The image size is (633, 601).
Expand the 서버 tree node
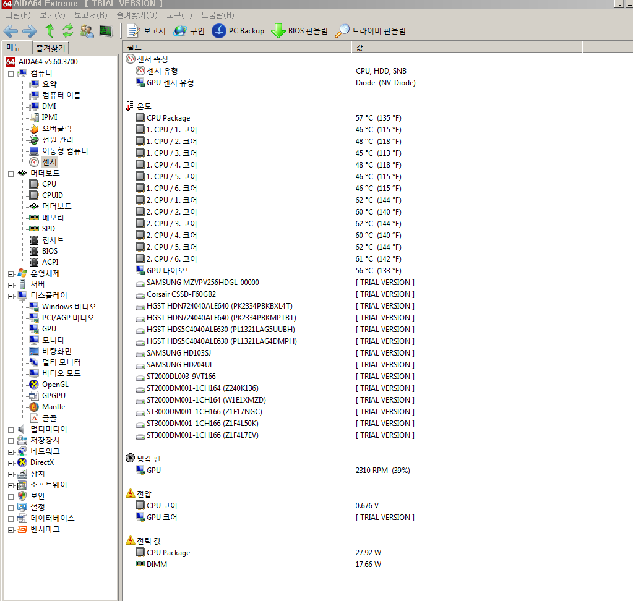click(11, 285)
